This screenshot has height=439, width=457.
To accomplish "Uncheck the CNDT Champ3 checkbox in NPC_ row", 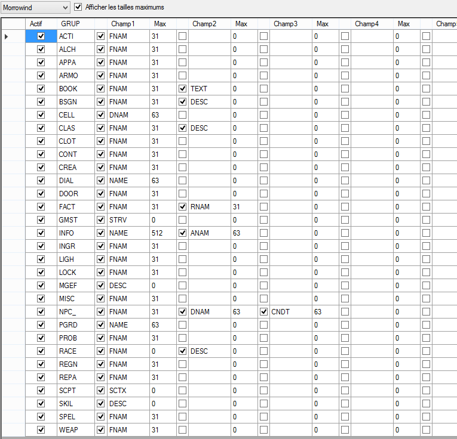I will click(x=263, y=312).
